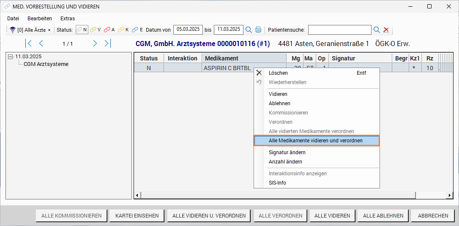
Task: Toggle status filter V
Action: click(x=96, y=30)
